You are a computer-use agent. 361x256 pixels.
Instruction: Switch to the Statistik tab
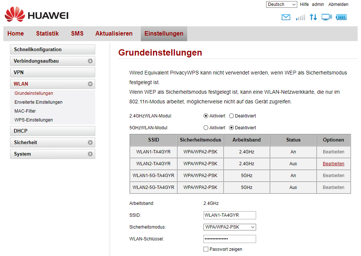47,34
